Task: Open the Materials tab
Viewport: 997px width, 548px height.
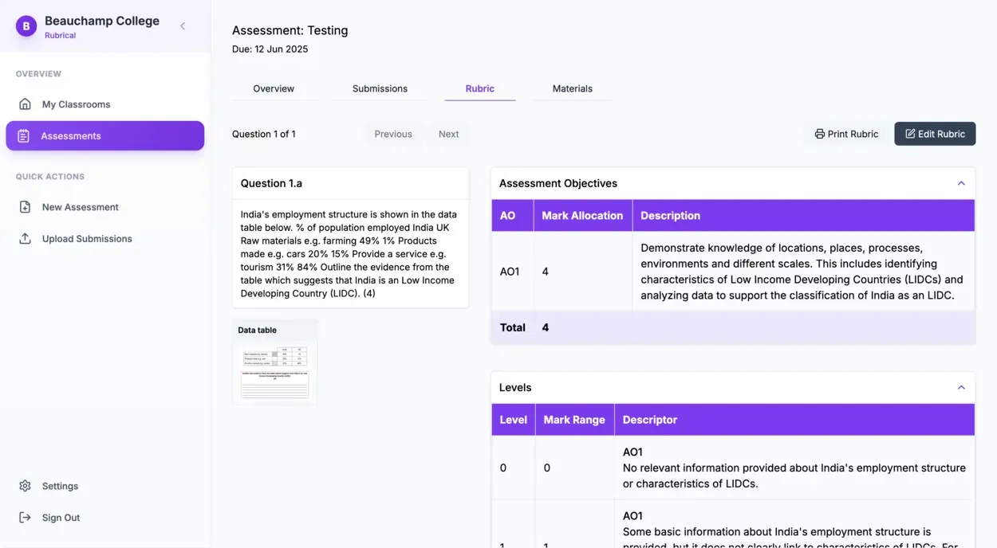Action: [571, 88]
